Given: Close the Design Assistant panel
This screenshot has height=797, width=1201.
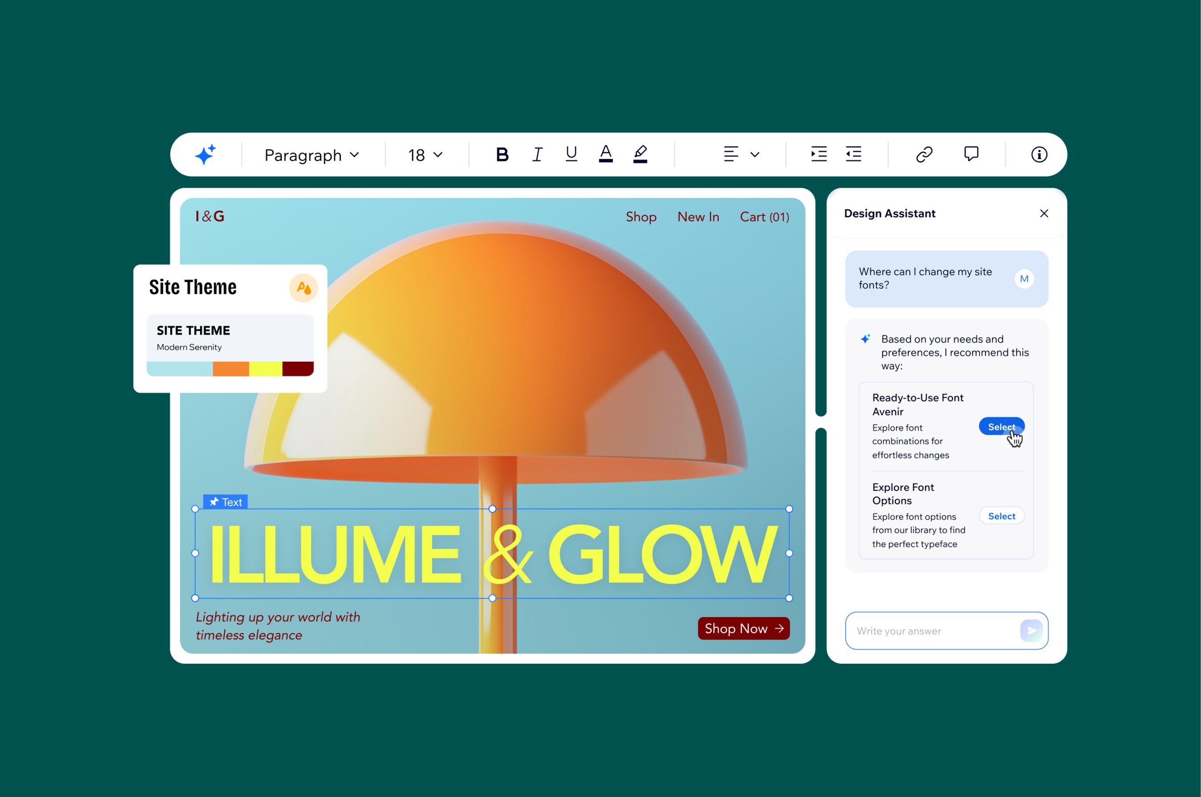Looking at the screenshot, I should tap(1044, 213).
